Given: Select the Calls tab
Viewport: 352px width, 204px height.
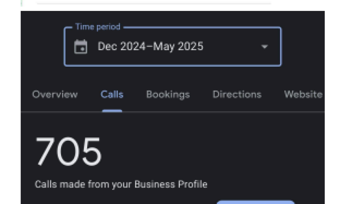Looking at the screenshot, I should (x=112, y=94).
